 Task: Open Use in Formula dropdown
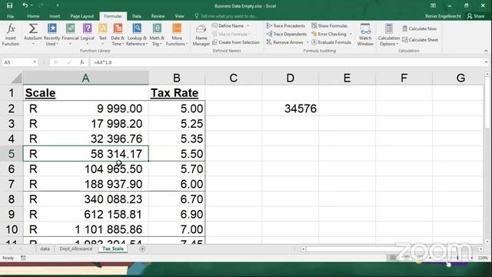pos(231,34)
